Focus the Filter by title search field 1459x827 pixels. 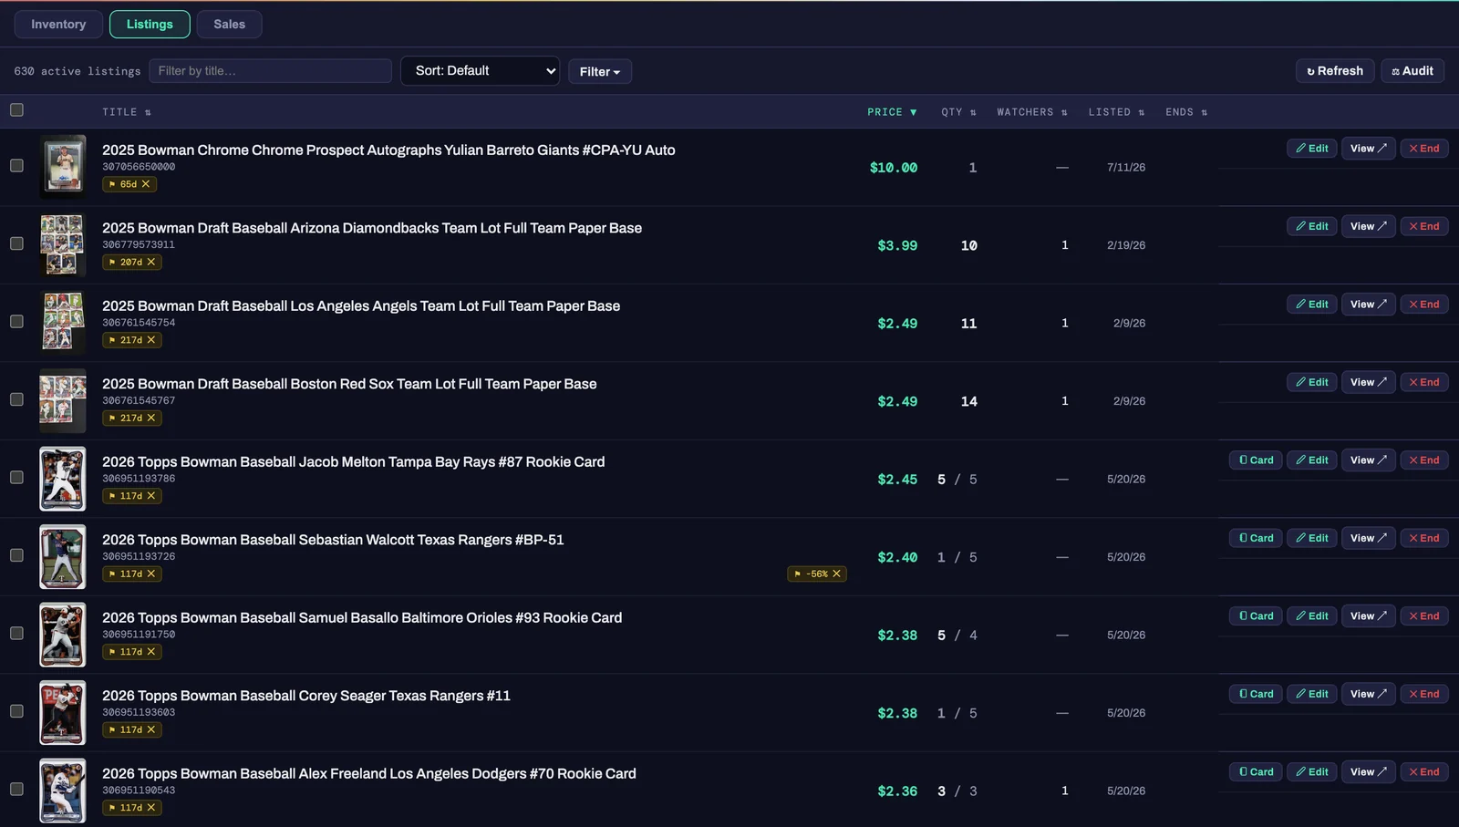click(x=270, y=71)
